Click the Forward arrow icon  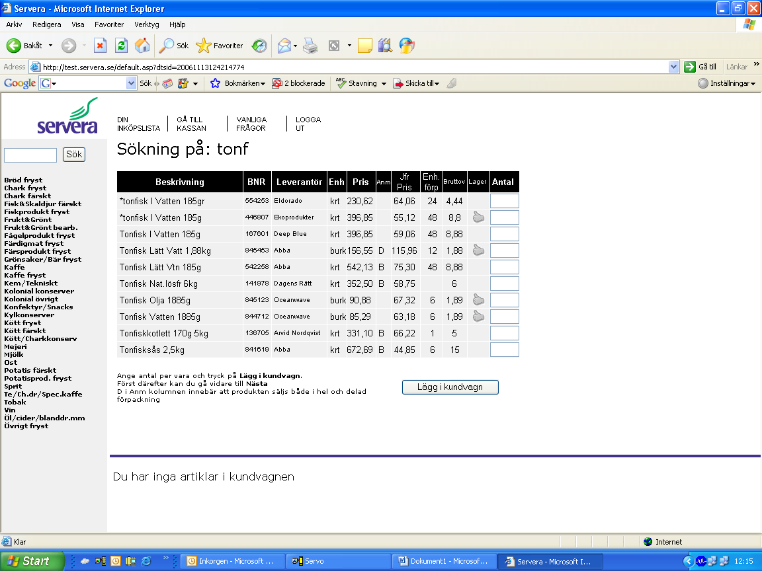pos(69,46)
